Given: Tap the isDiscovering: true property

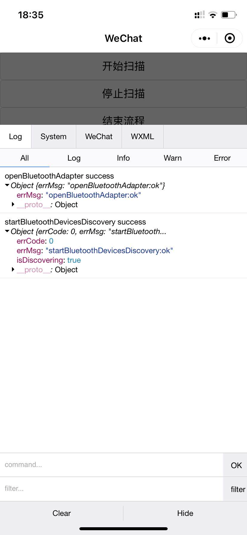Looking at the screenshot, I should (x=49, y=260).
